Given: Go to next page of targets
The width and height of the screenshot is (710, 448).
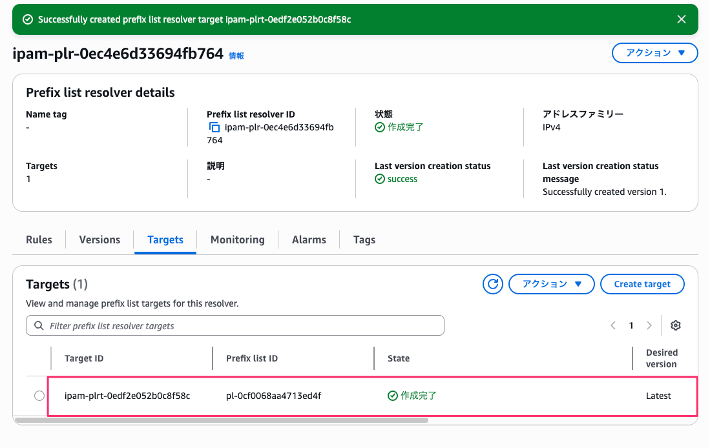Looking at the screenshot, I should [649, 326].
